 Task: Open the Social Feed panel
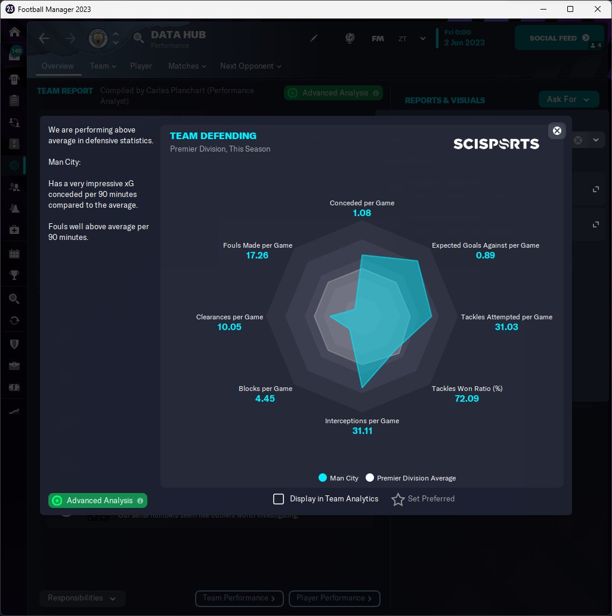(559, 38)
